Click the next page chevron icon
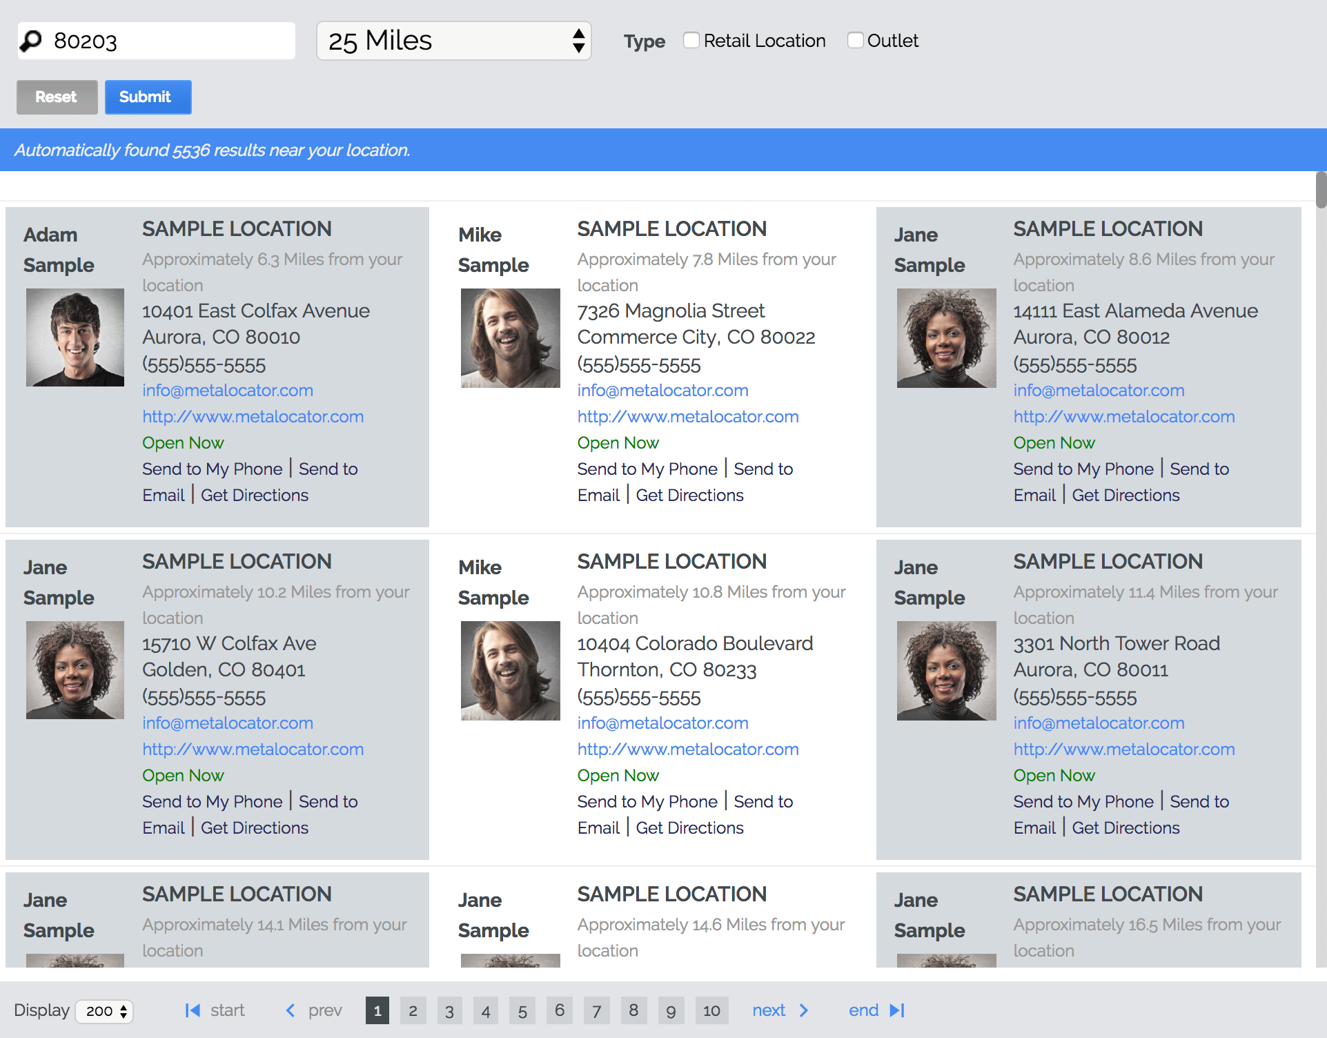 [804, 1010]
